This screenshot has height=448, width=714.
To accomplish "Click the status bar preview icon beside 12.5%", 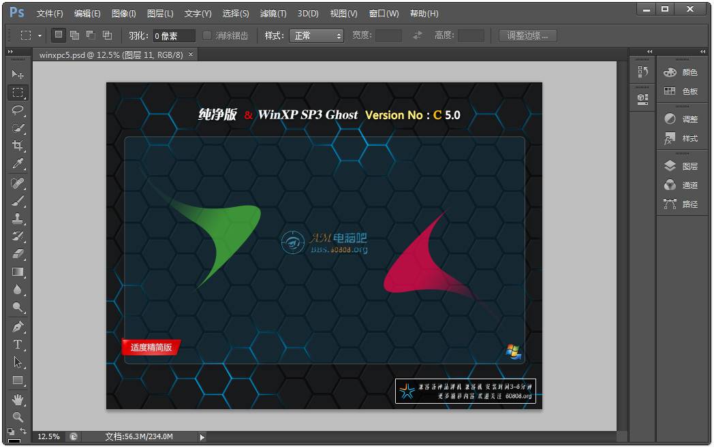I will [x=74, y=436].
